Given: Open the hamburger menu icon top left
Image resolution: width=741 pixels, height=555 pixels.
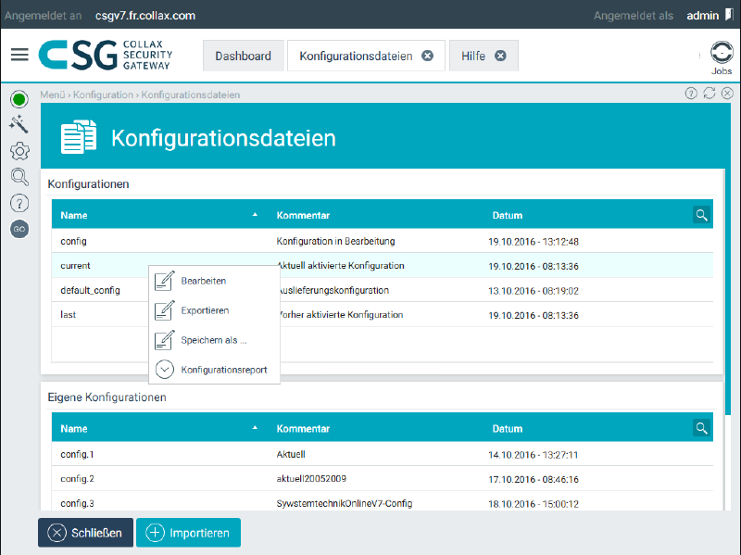Looking at the screenshot, I should 19,54.
